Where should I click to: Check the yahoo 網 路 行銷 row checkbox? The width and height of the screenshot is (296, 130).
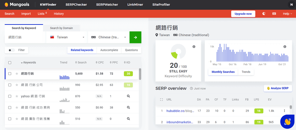click(x=10, y=96)
